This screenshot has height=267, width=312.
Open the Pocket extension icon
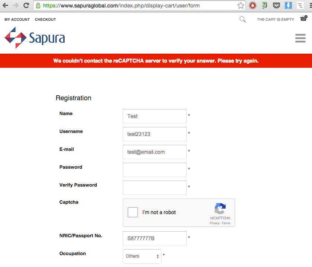(276, 6)
